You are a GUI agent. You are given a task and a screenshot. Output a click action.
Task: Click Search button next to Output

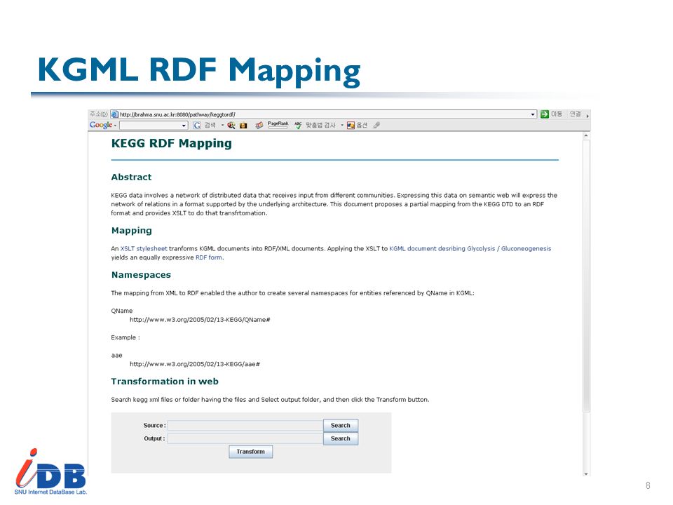pyautogui.click(x=341, y=438)
